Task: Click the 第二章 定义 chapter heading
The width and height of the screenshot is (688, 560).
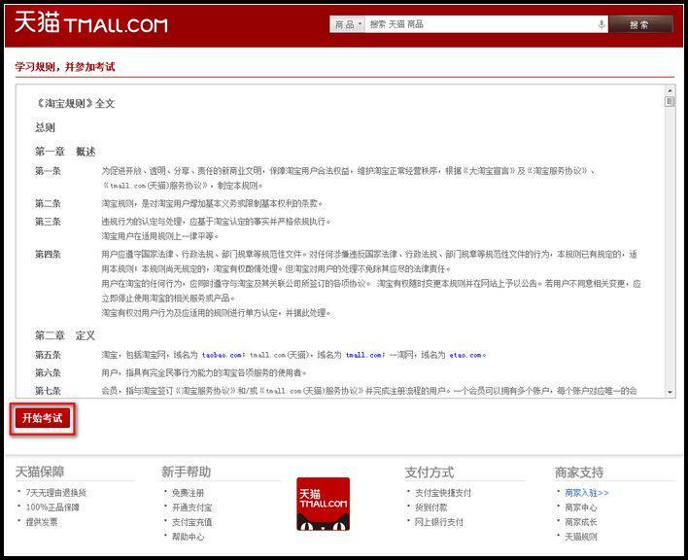Action: (65, 335)
